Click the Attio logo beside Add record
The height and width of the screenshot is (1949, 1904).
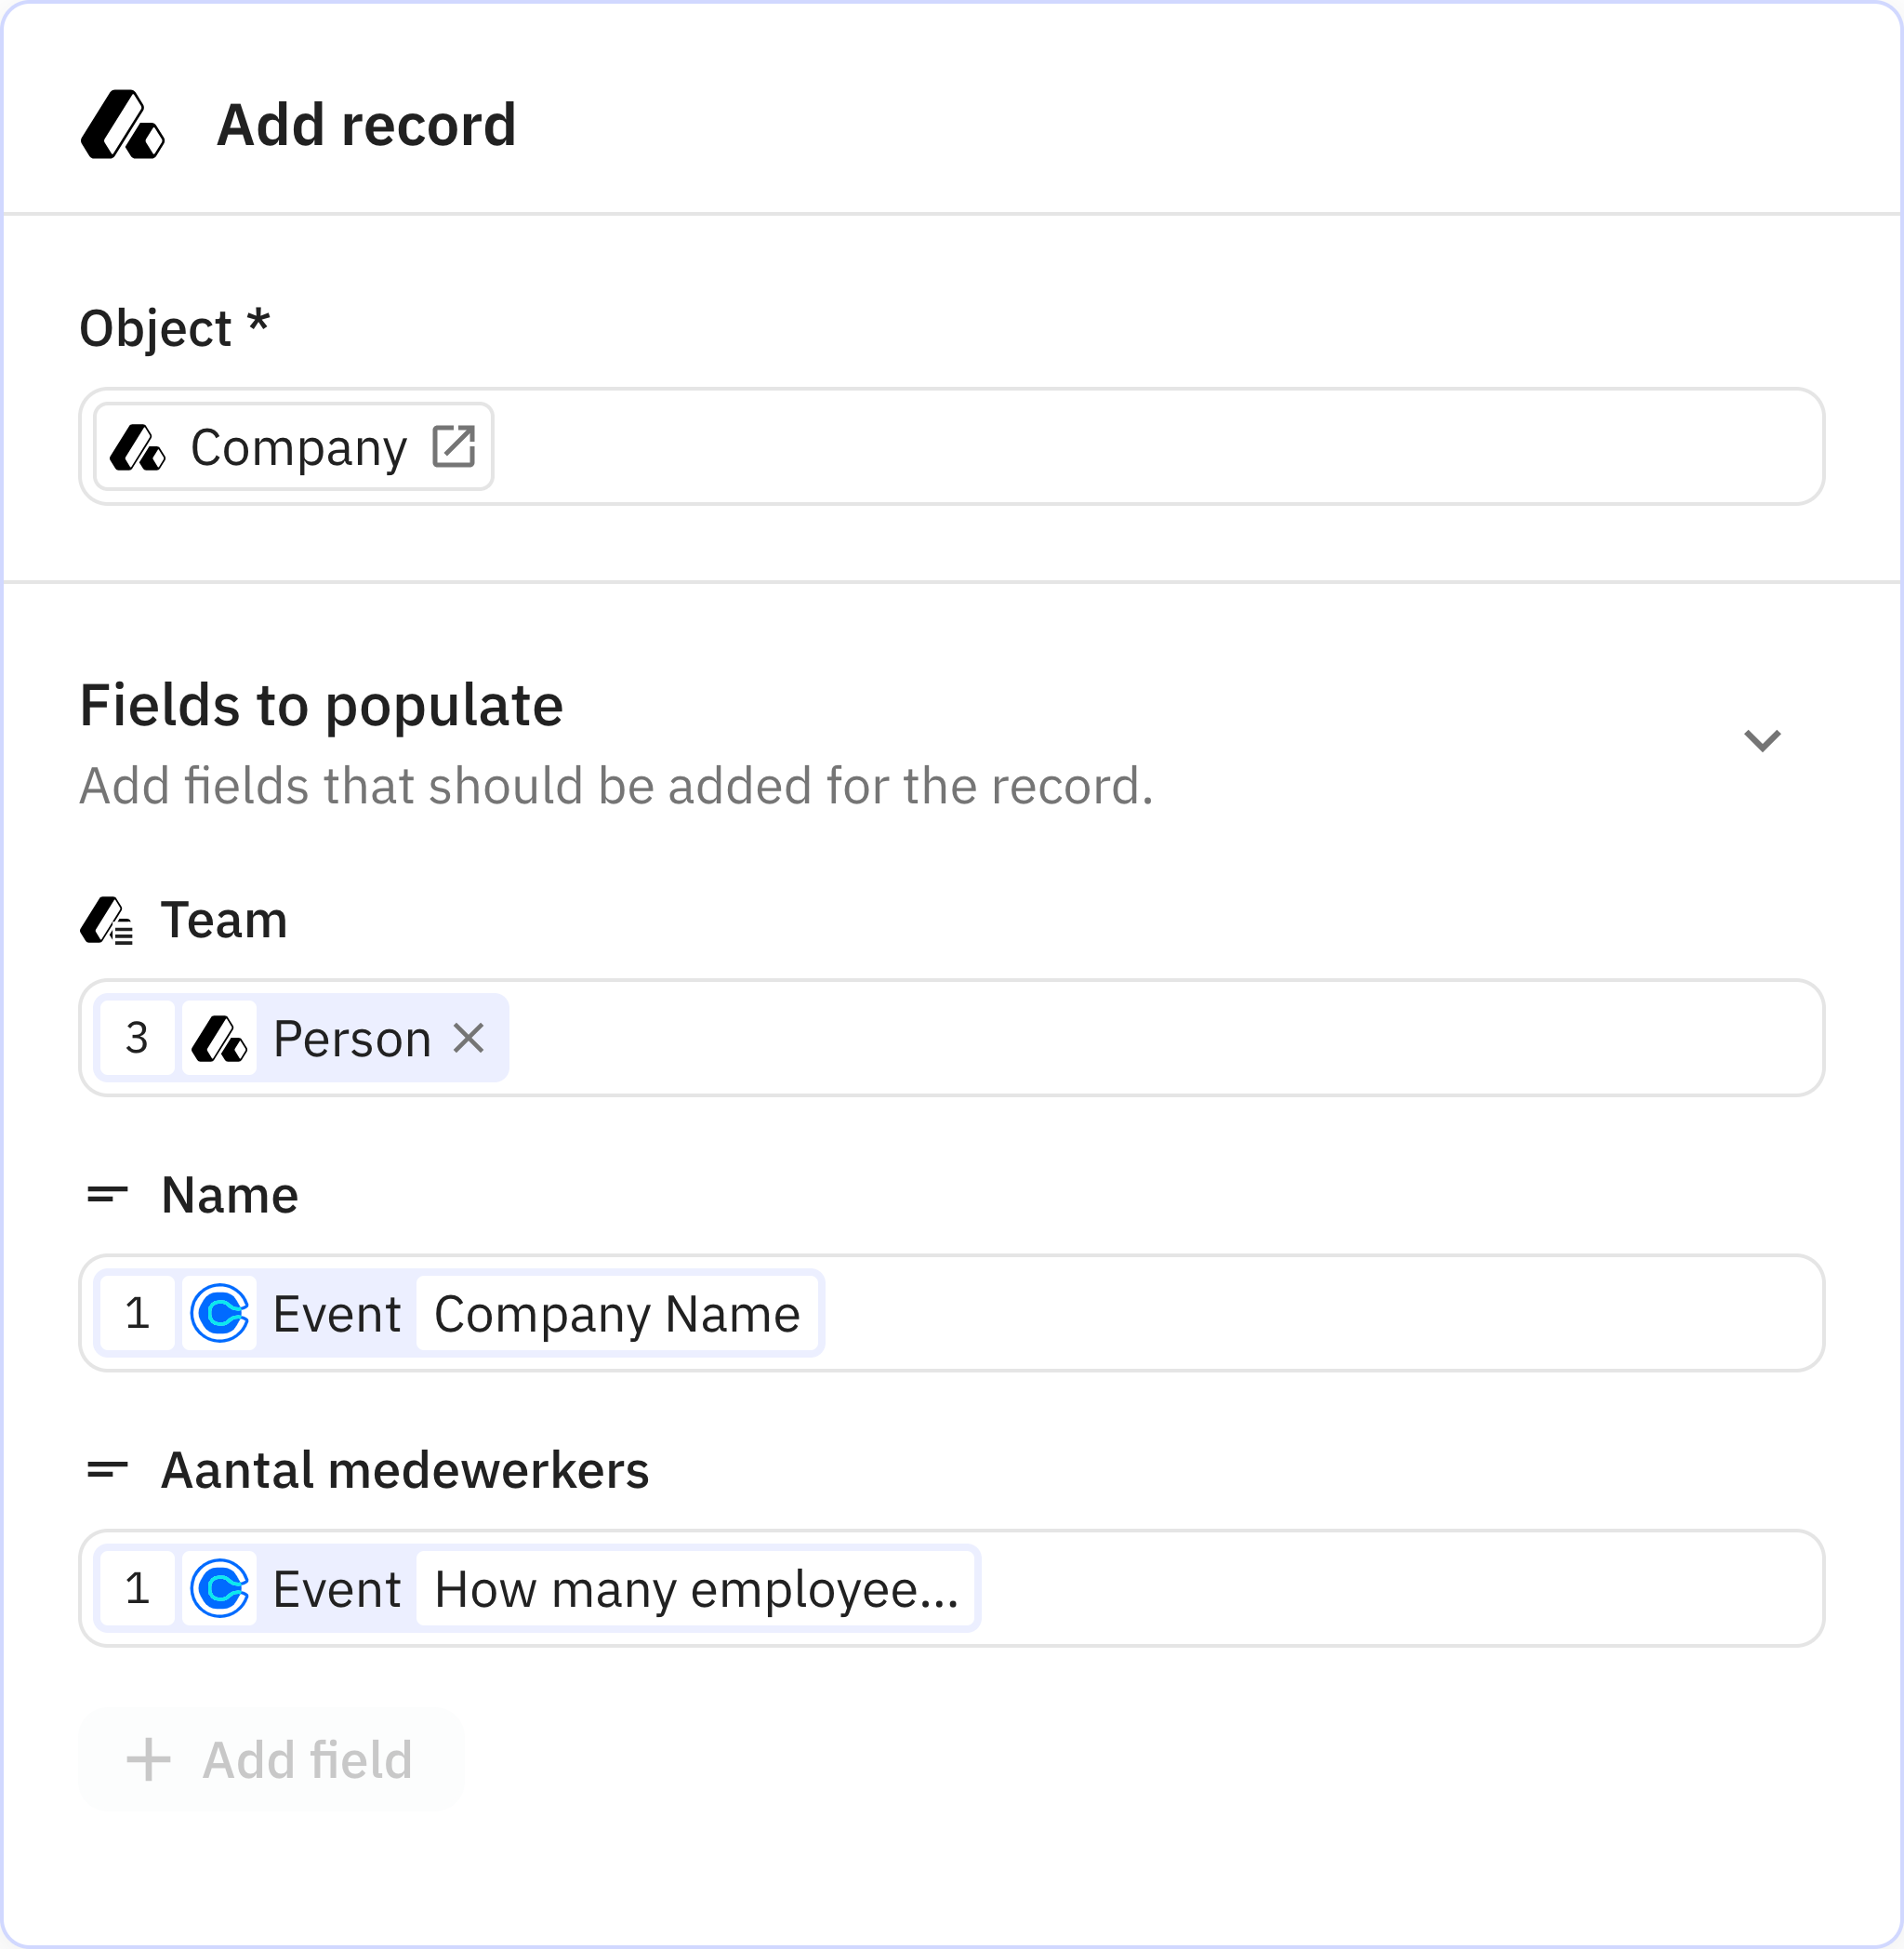click(122, 125)
